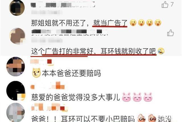Open username above 那姐姐就不用还了 comment
Image resolution: width=182 pixels, height=122 pixels.
[x=63, y=5]
